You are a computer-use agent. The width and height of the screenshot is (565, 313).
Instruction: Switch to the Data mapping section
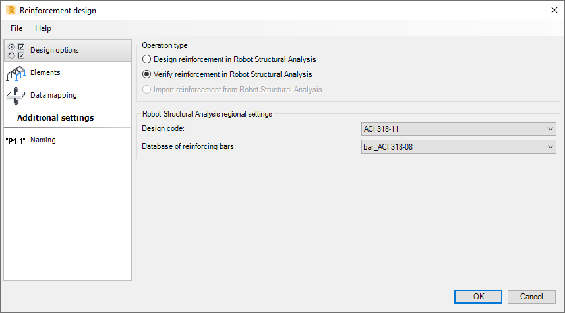pos(53,95)
